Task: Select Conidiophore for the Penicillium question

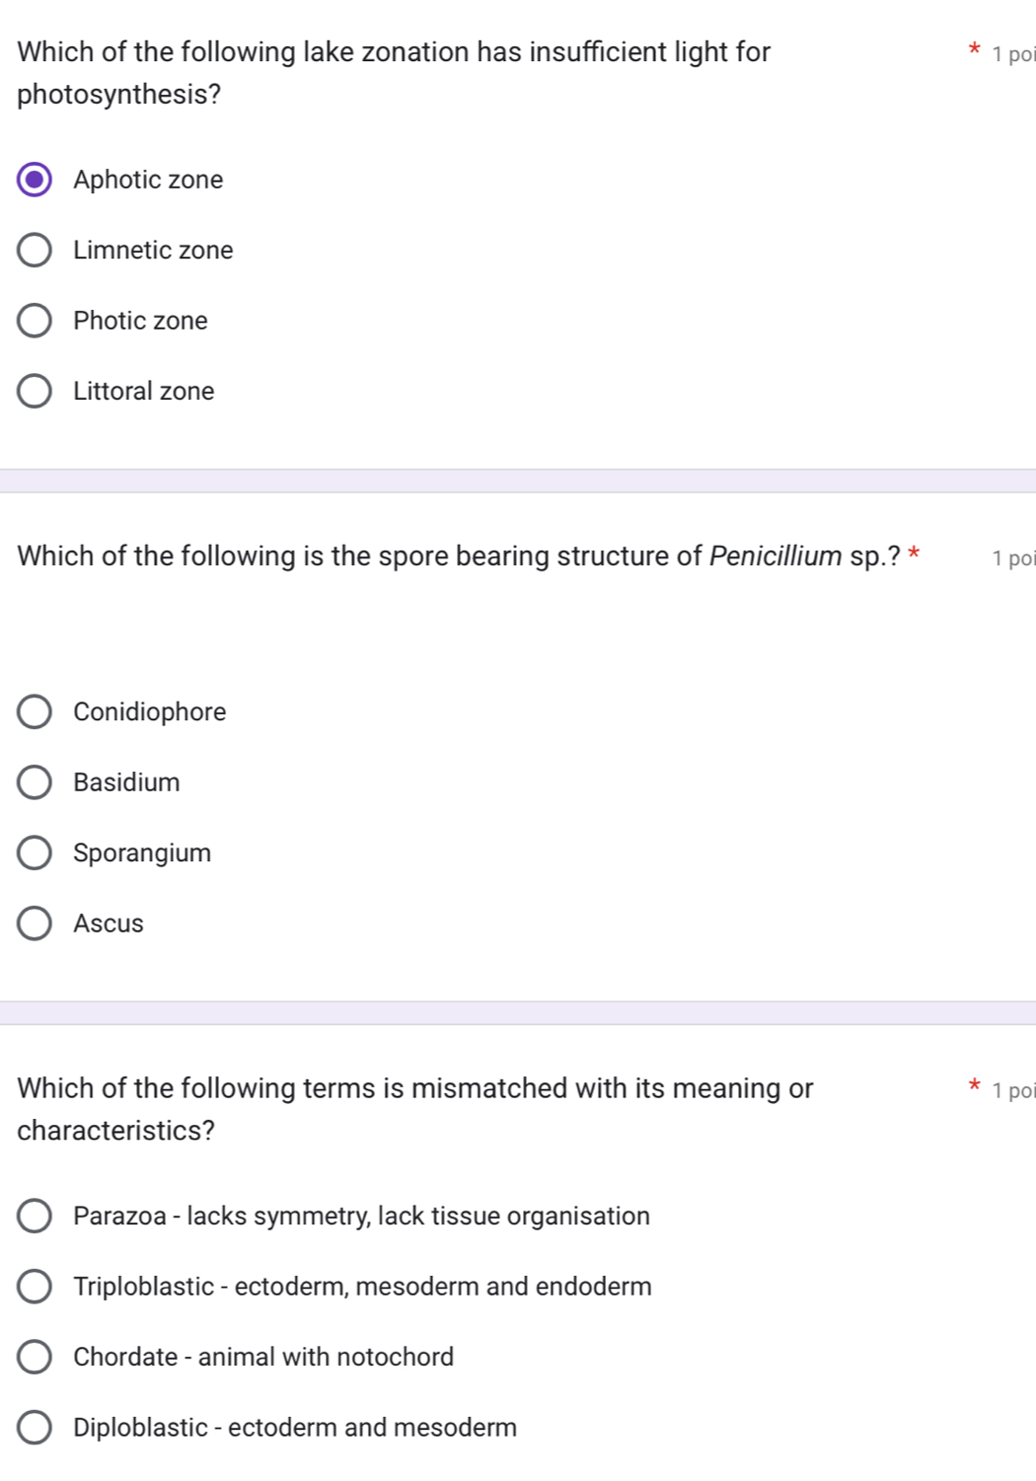Action: point(35,711)
